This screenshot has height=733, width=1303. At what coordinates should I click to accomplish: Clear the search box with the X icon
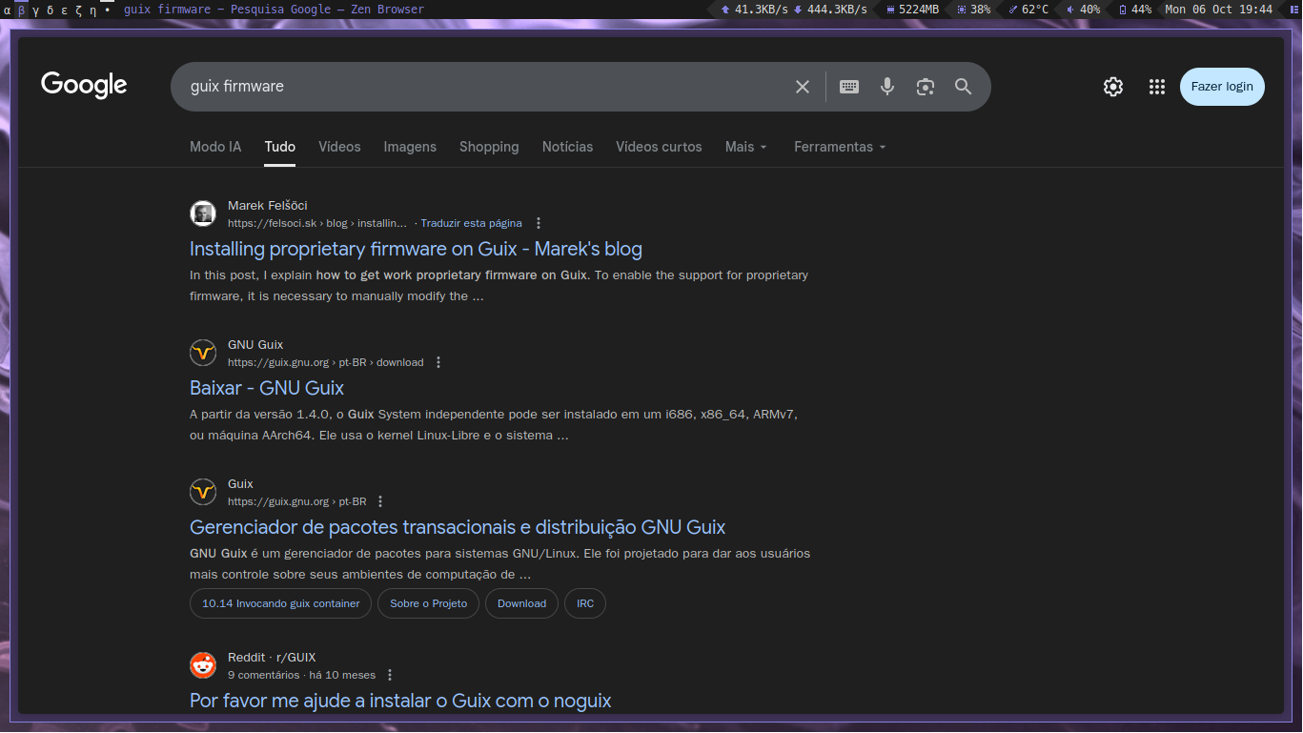[803, 87]
